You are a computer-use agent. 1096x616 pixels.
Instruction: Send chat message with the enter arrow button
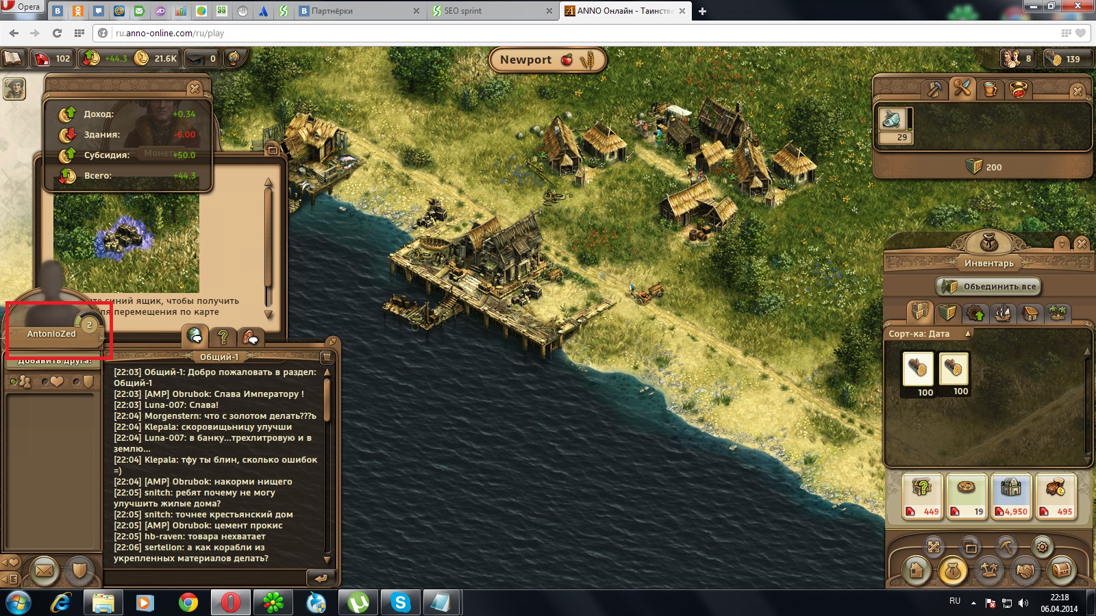(x=320, y=578)
